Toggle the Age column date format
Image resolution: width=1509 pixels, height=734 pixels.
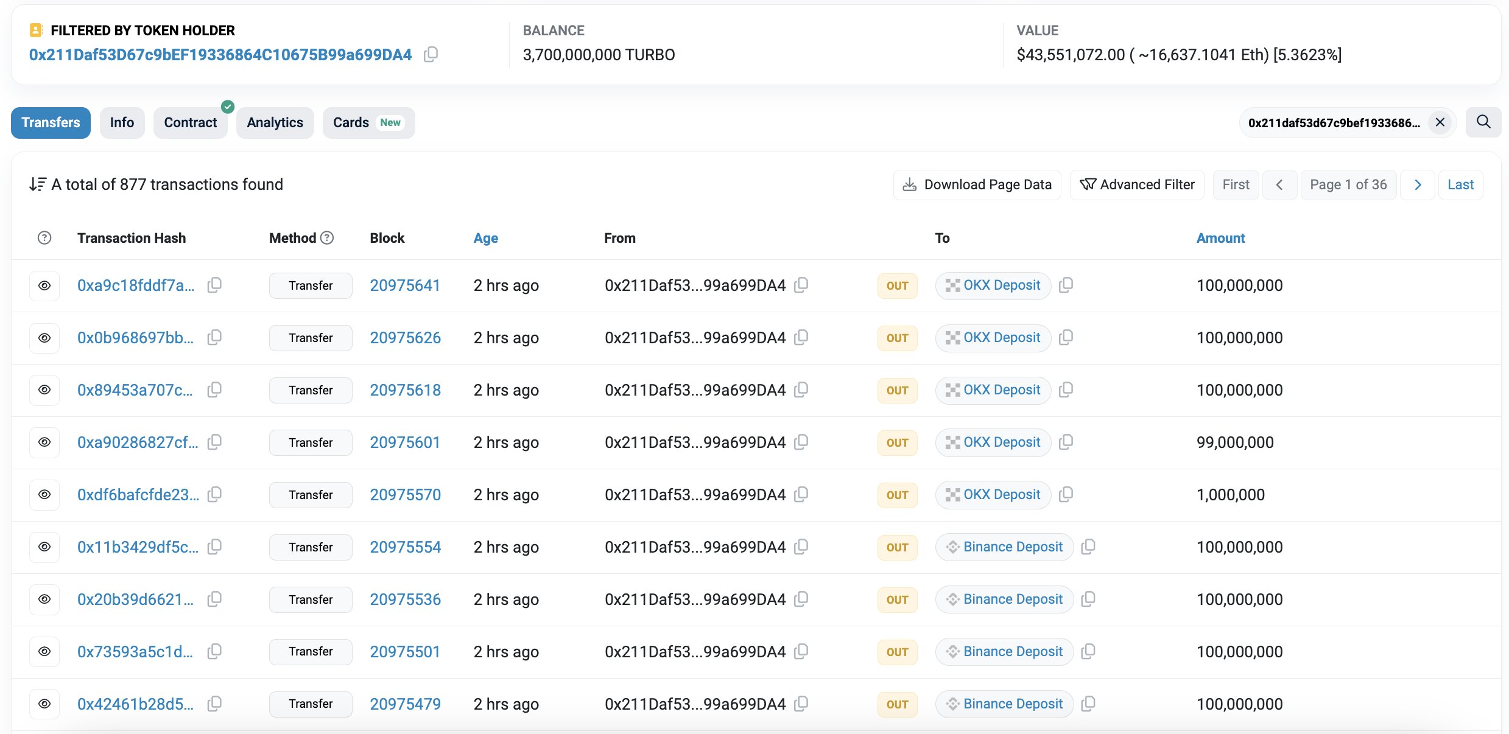[x=485, y=238]
